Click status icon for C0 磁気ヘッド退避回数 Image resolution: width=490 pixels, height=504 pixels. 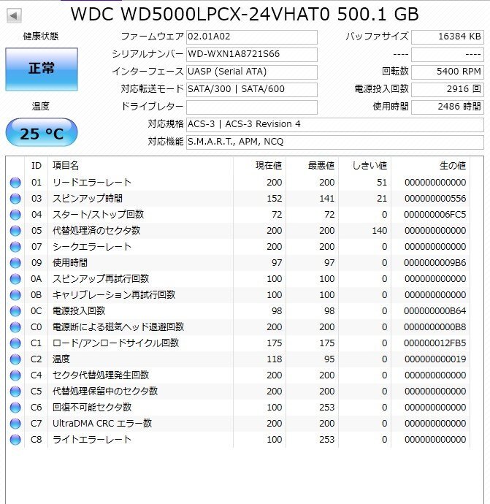15,327
